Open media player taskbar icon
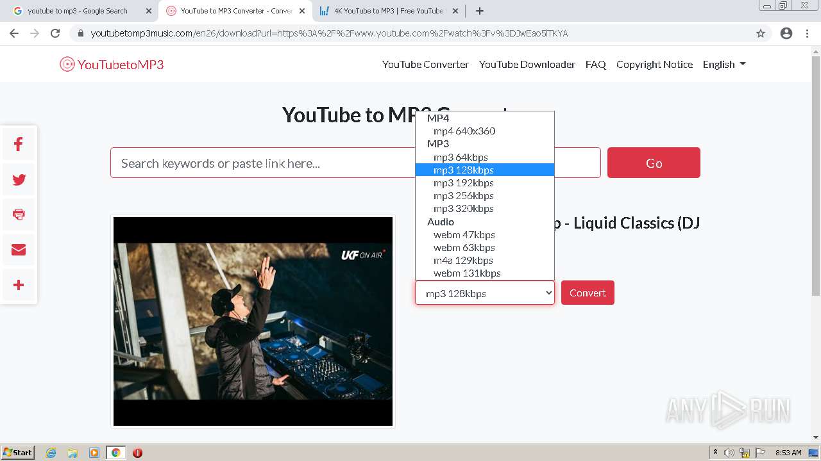This screenshot has width=821, height=461. click(x=94, y=453)
